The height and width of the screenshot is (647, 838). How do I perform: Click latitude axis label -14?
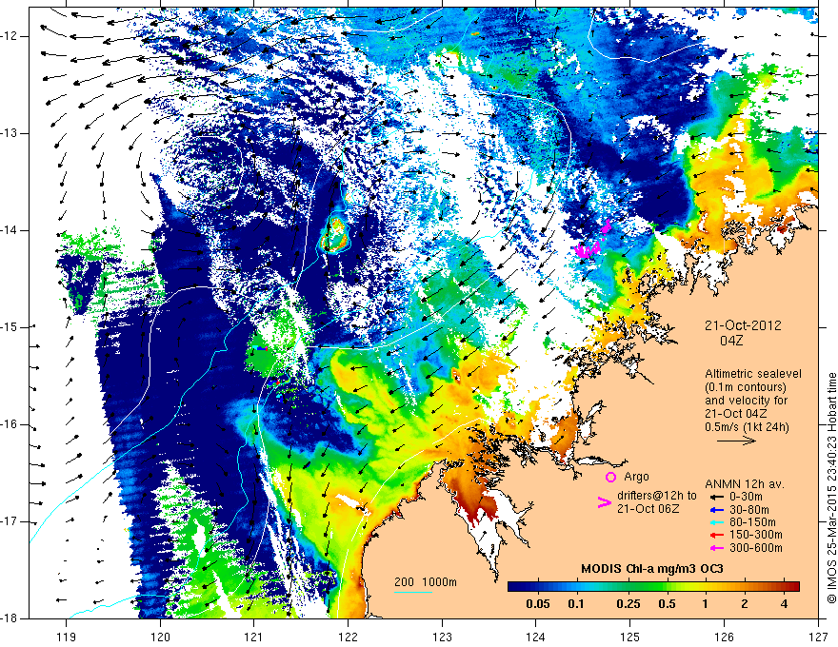click(x=10, y=230)
